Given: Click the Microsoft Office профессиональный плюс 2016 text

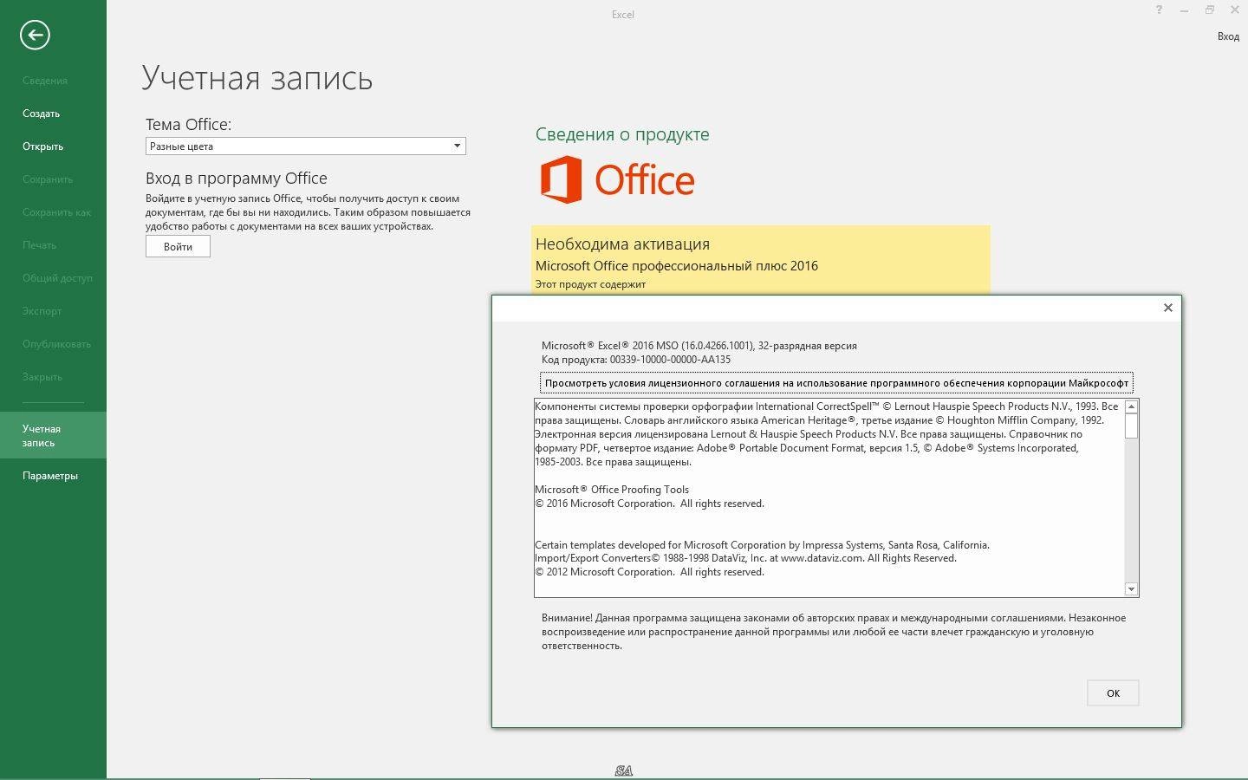Looking at the screenshot, I should tap(677, 266).
